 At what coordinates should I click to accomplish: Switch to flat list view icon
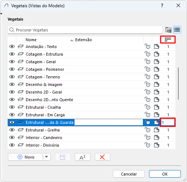pyautogui.click(x=177, y=30)
